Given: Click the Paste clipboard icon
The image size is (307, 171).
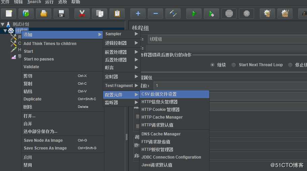Looking at the screenshot, I should point(117,14).
